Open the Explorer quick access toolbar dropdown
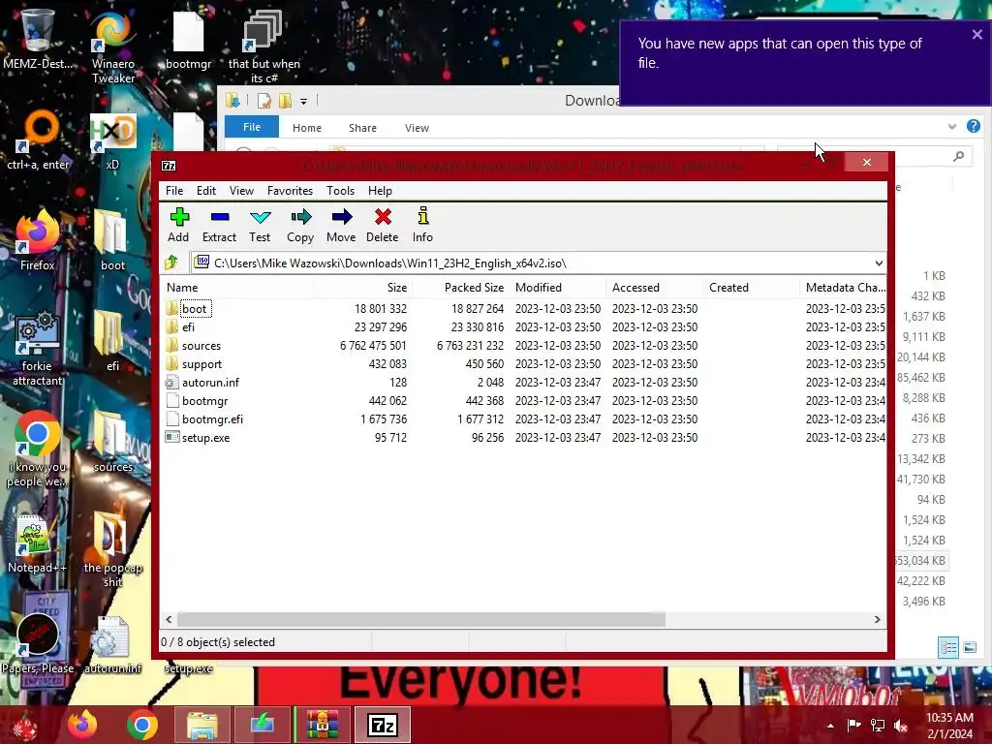The image size is (992, 744). [303, 101]
